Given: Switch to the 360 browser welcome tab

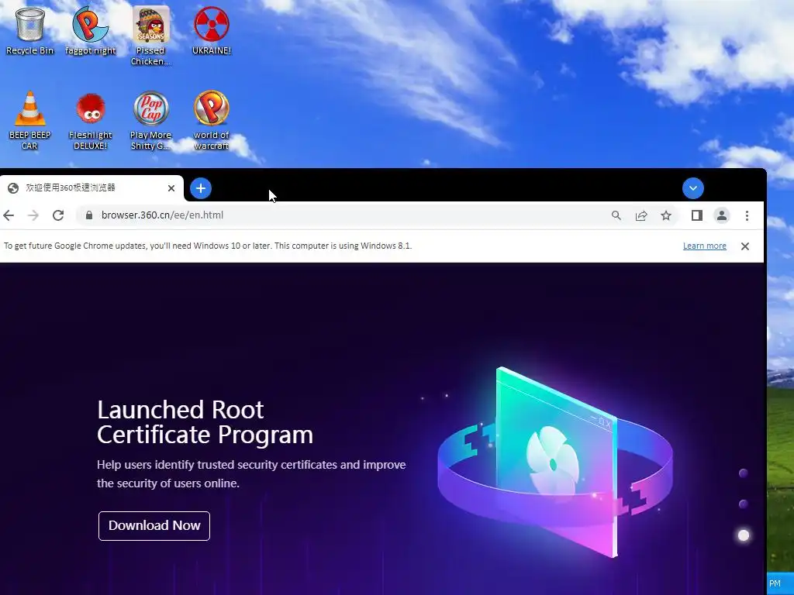Looking at the screenshot, I should tap(91, 188).
